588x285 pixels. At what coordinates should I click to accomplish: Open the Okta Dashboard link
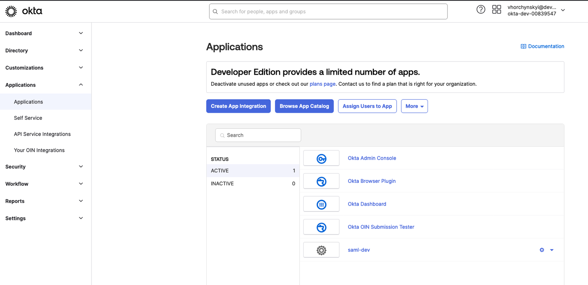coord(367,204)
